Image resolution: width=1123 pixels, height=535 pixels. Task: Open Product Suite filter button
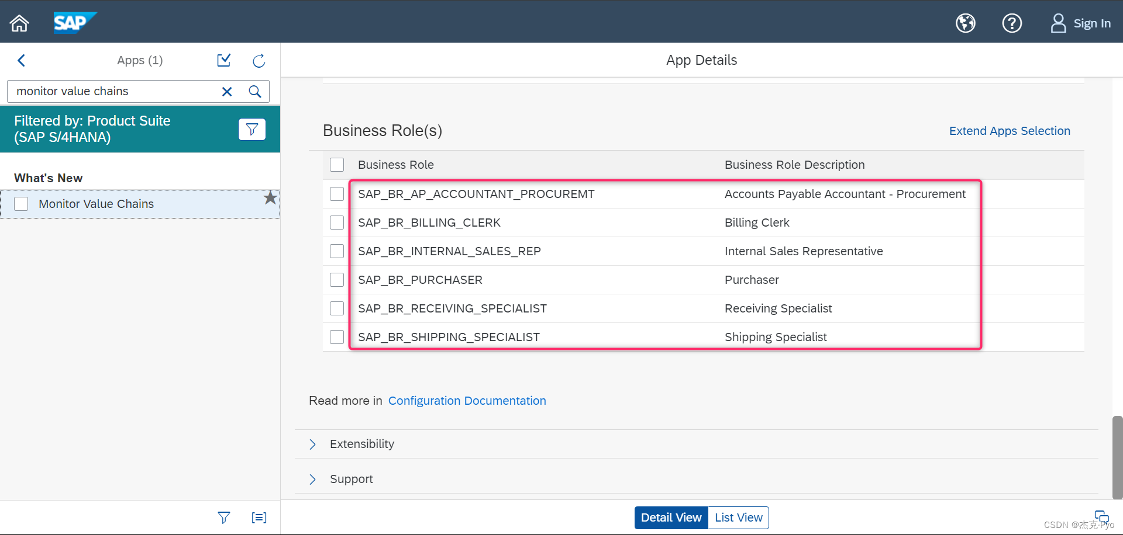(252, 129)
